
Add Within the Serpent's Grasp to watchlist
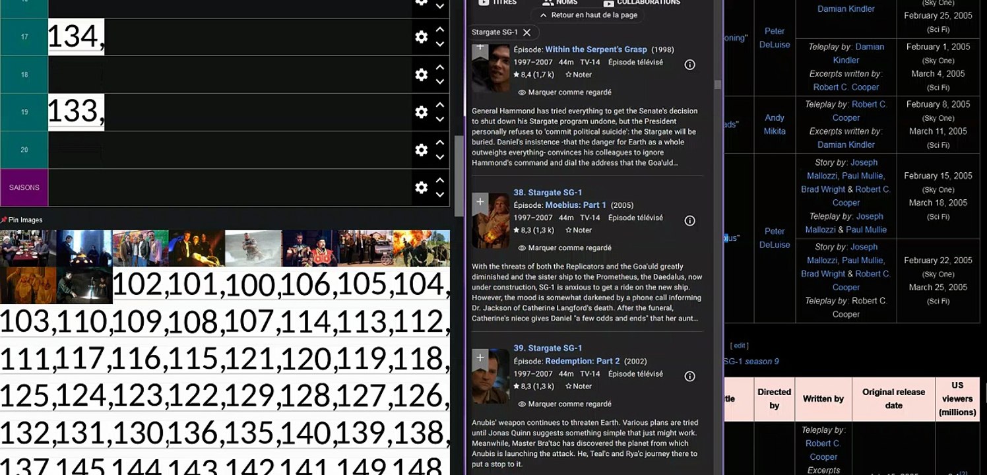(x=480, y=49)
